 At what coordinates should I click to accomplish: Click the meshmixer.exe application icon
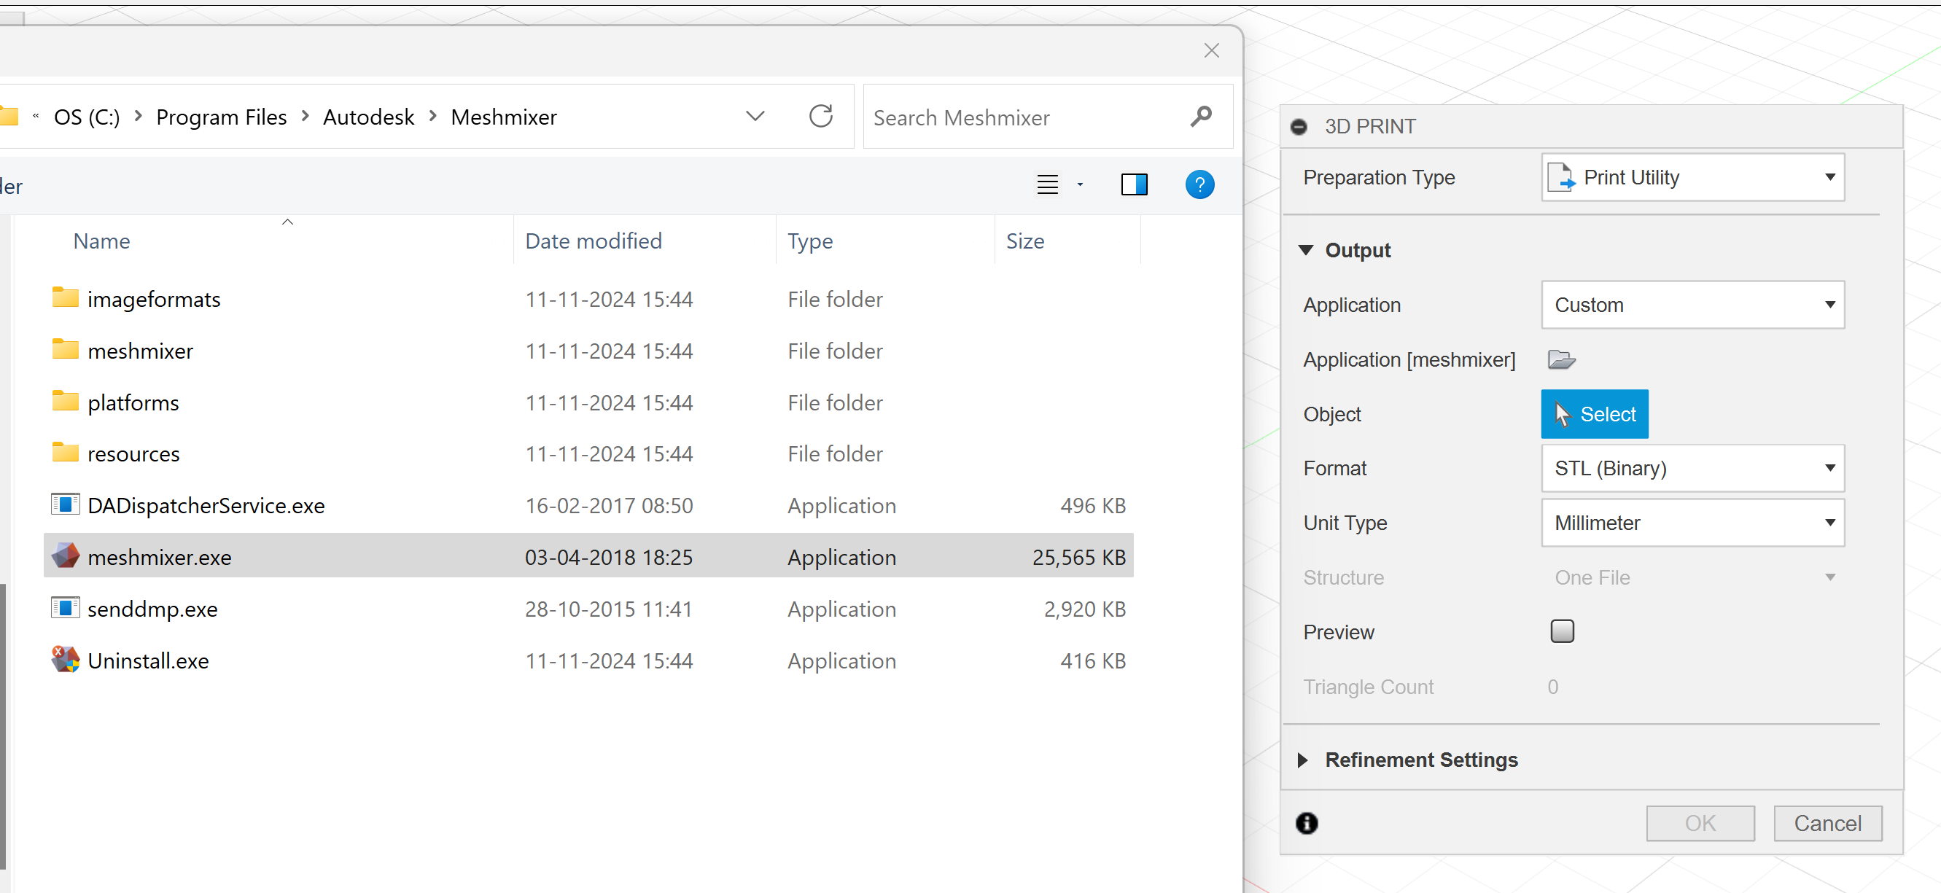[66, 556]
